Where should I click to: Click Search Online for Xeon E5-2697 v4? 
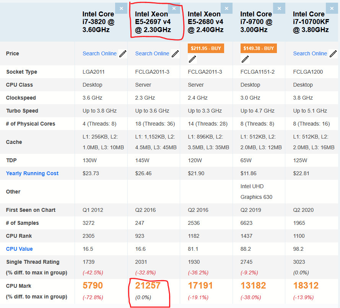152,53
